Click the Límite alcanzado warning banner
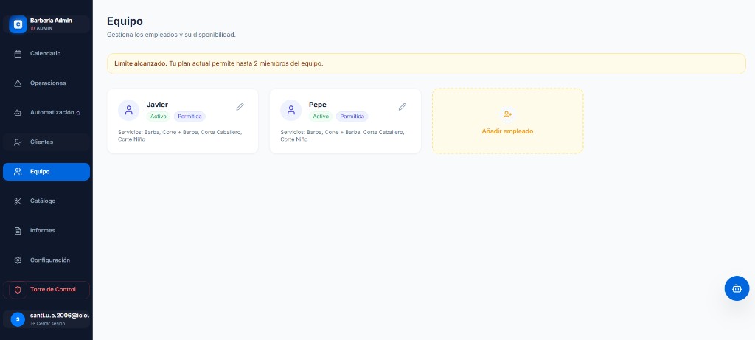This screenshot has height=340, width=755. pyautogui.click(x=426, y=63)
